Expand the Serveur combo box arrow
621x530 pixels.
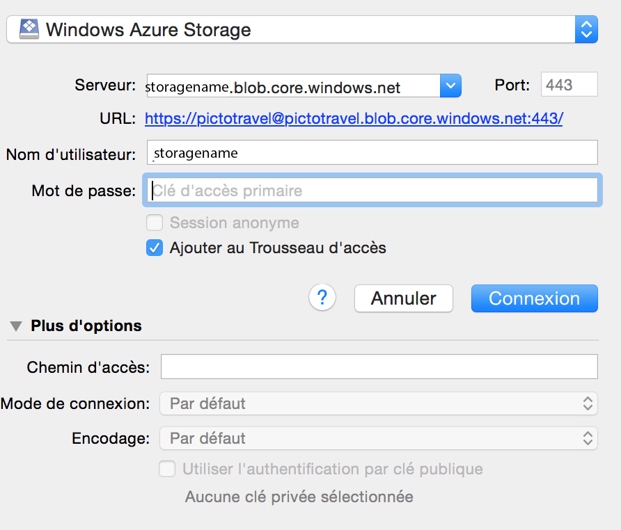(x=450, y=86)
